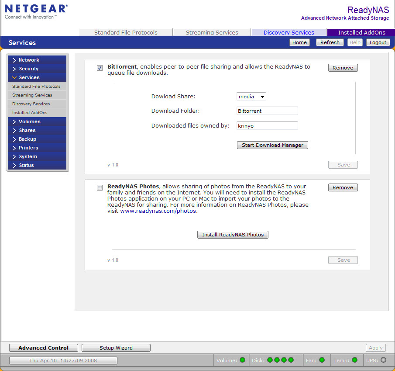Click the "Downloaded files owned by:" label
The height and width of the screenshot is (371, 395).
click(190, 125)
